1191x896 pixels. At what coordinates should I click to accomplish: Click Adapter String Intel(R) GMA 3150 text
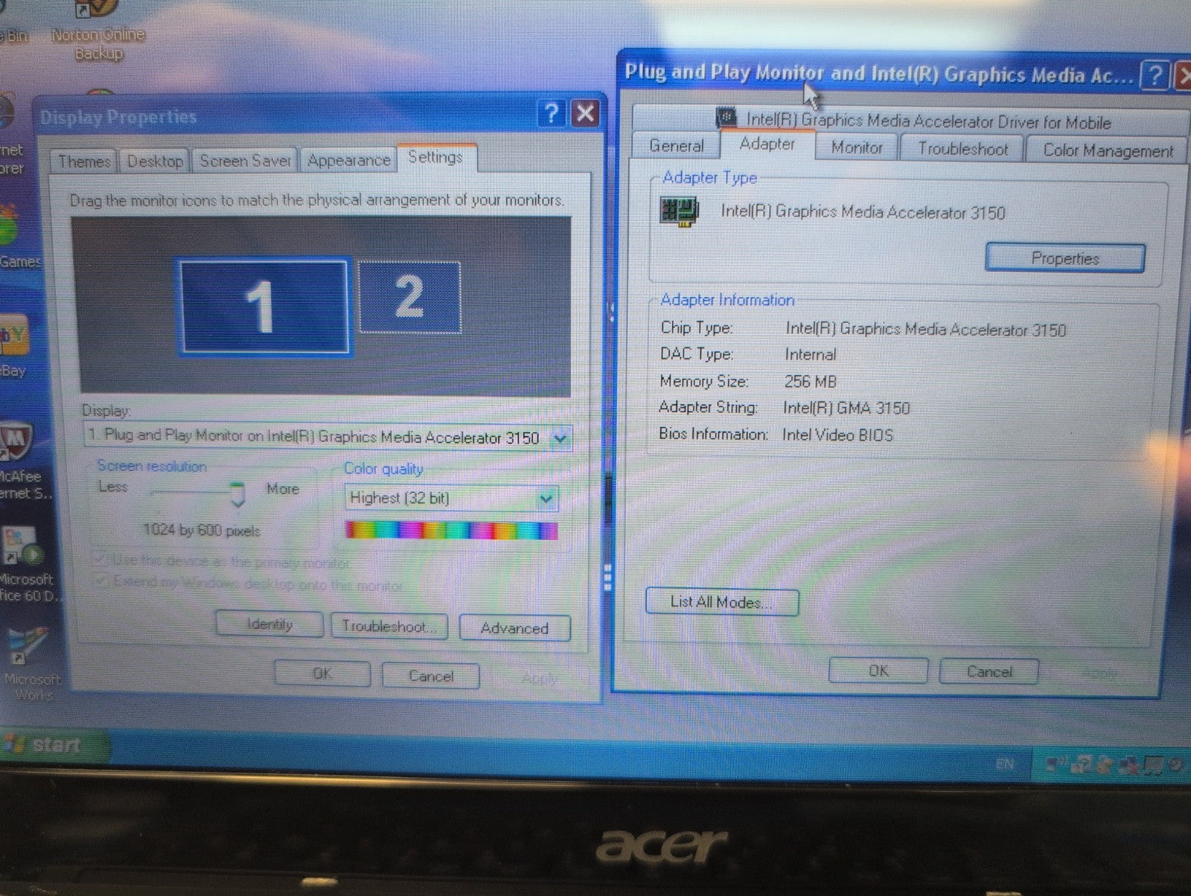click(846, 408)
